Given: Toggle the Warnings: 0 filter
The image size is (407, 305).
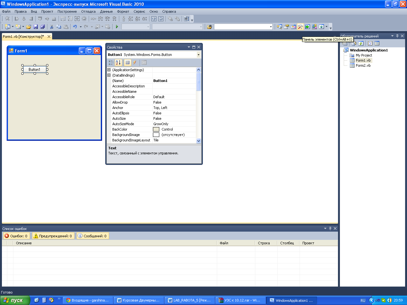Looking at the screenshot, I should click(53, 236).
